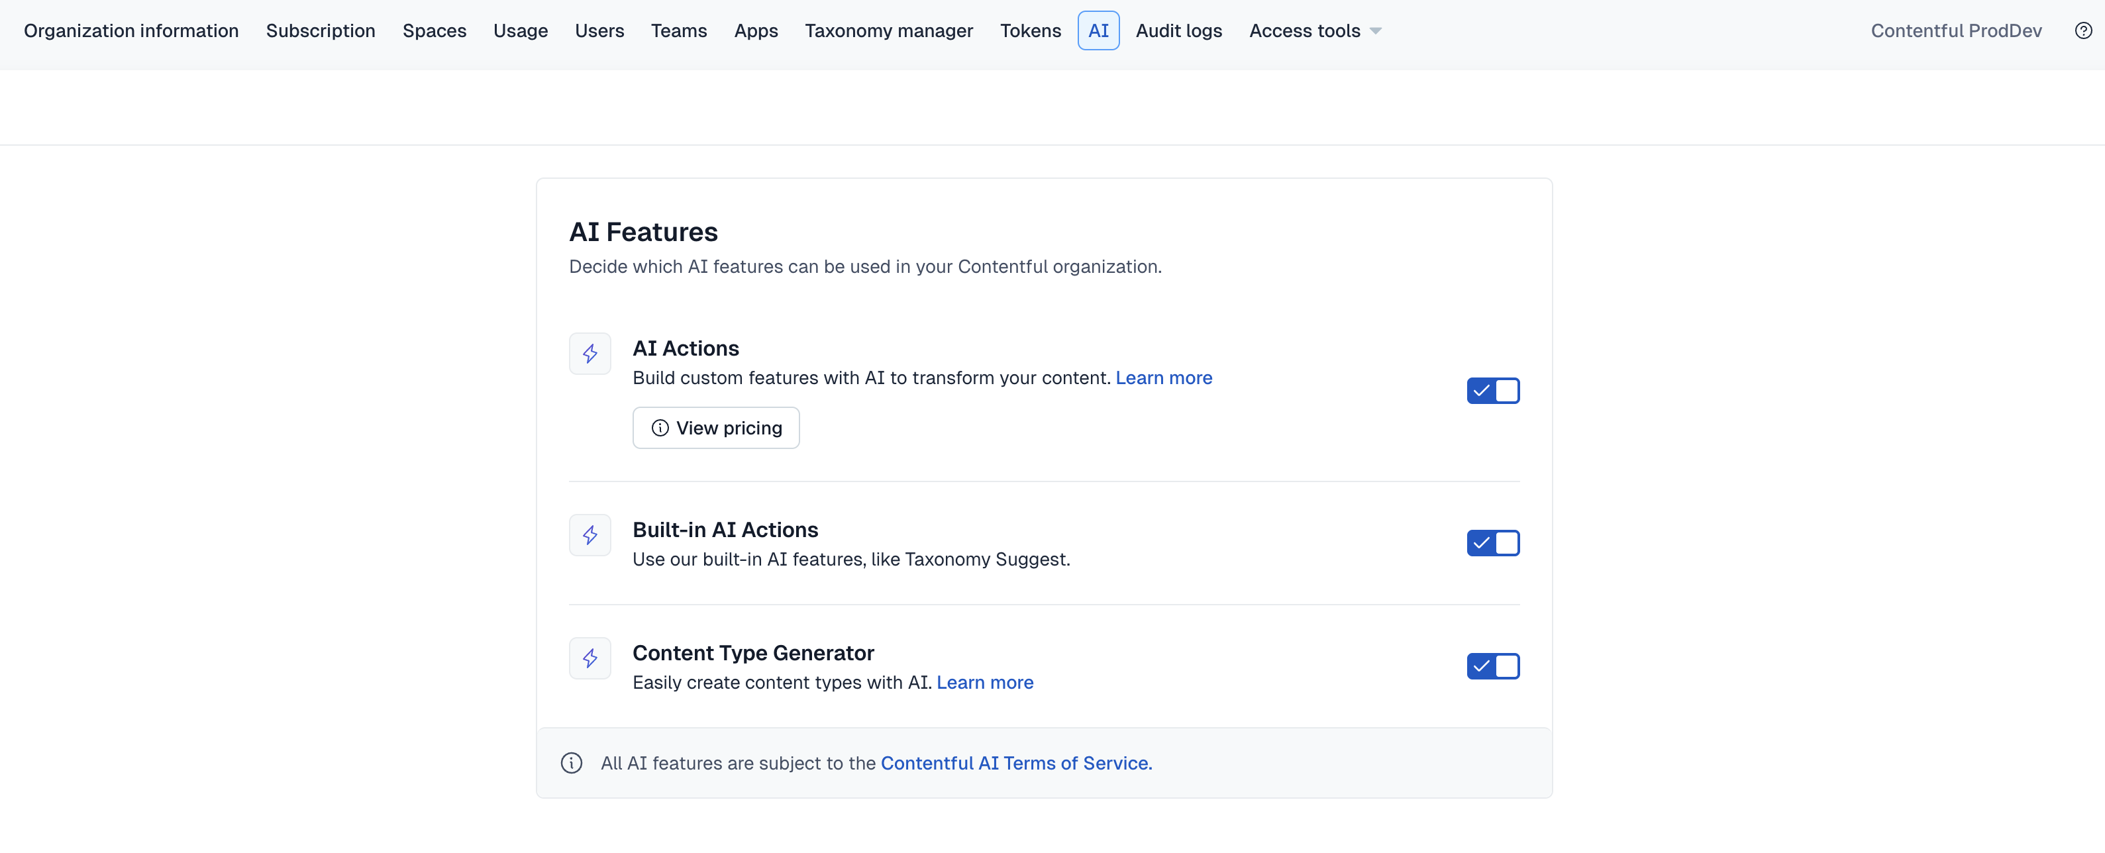Toggle the AI Actions switch off
The image size is (2105, 853).
[x=1492, y=391]
